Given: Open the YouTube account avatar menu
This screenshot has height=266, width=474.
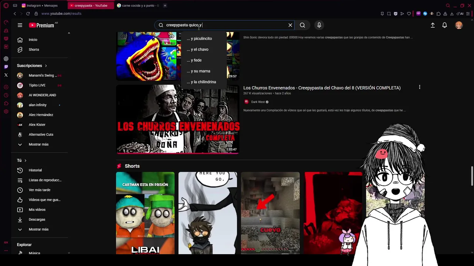Looking at the screenshot, I should coord(459,25).
